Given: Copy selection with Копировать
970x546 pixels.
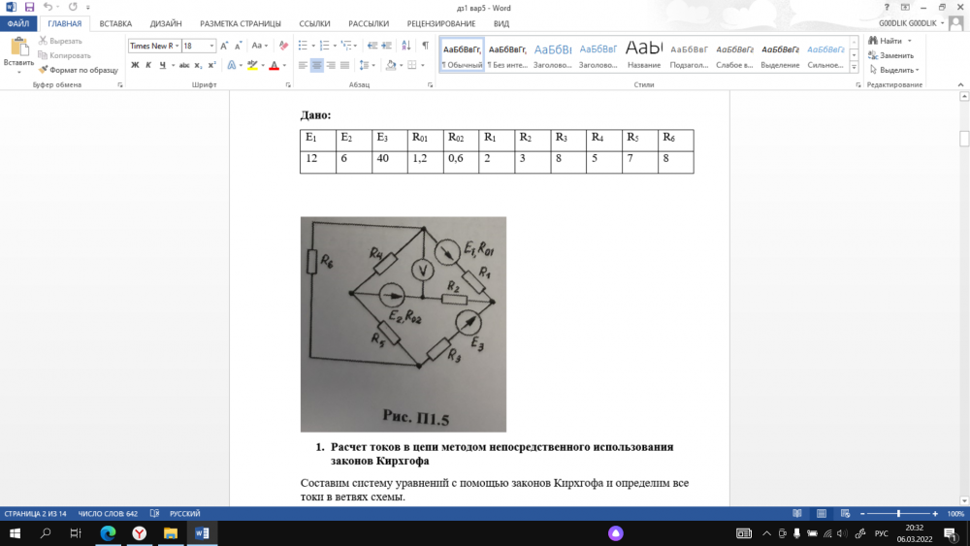Looking at the screenshot, I should pyautogui.click(x=64, y=55).
